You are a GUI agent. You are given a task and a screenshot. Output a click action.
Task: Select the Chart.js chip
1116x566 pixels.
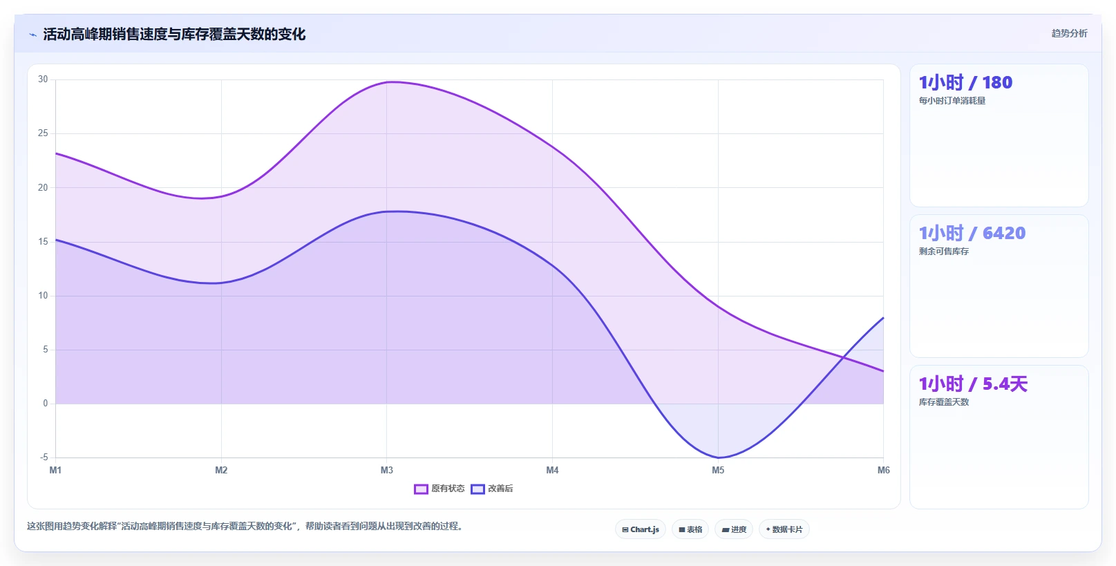point(641,529)
